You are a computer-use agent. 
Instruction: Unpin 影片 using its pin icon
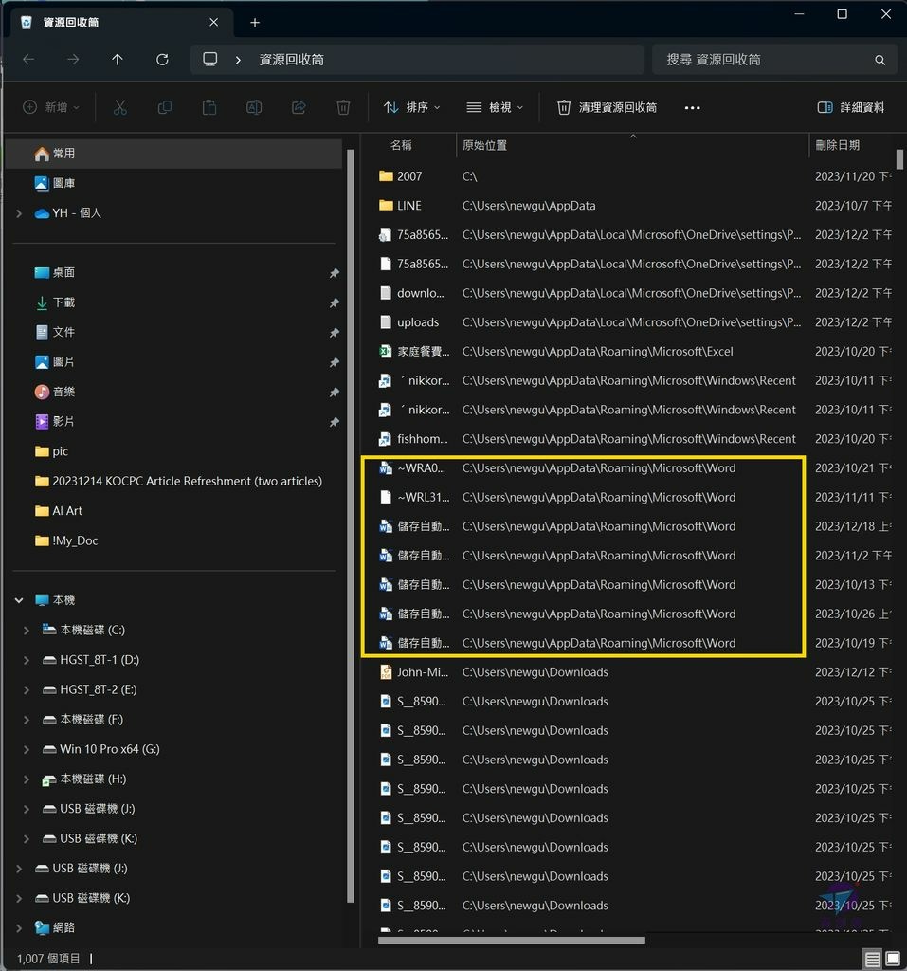335,422
